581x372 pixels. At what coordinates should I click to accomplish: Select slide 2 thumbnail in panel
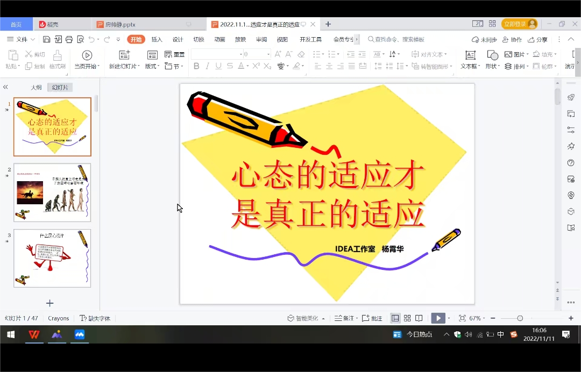[52, 192]
